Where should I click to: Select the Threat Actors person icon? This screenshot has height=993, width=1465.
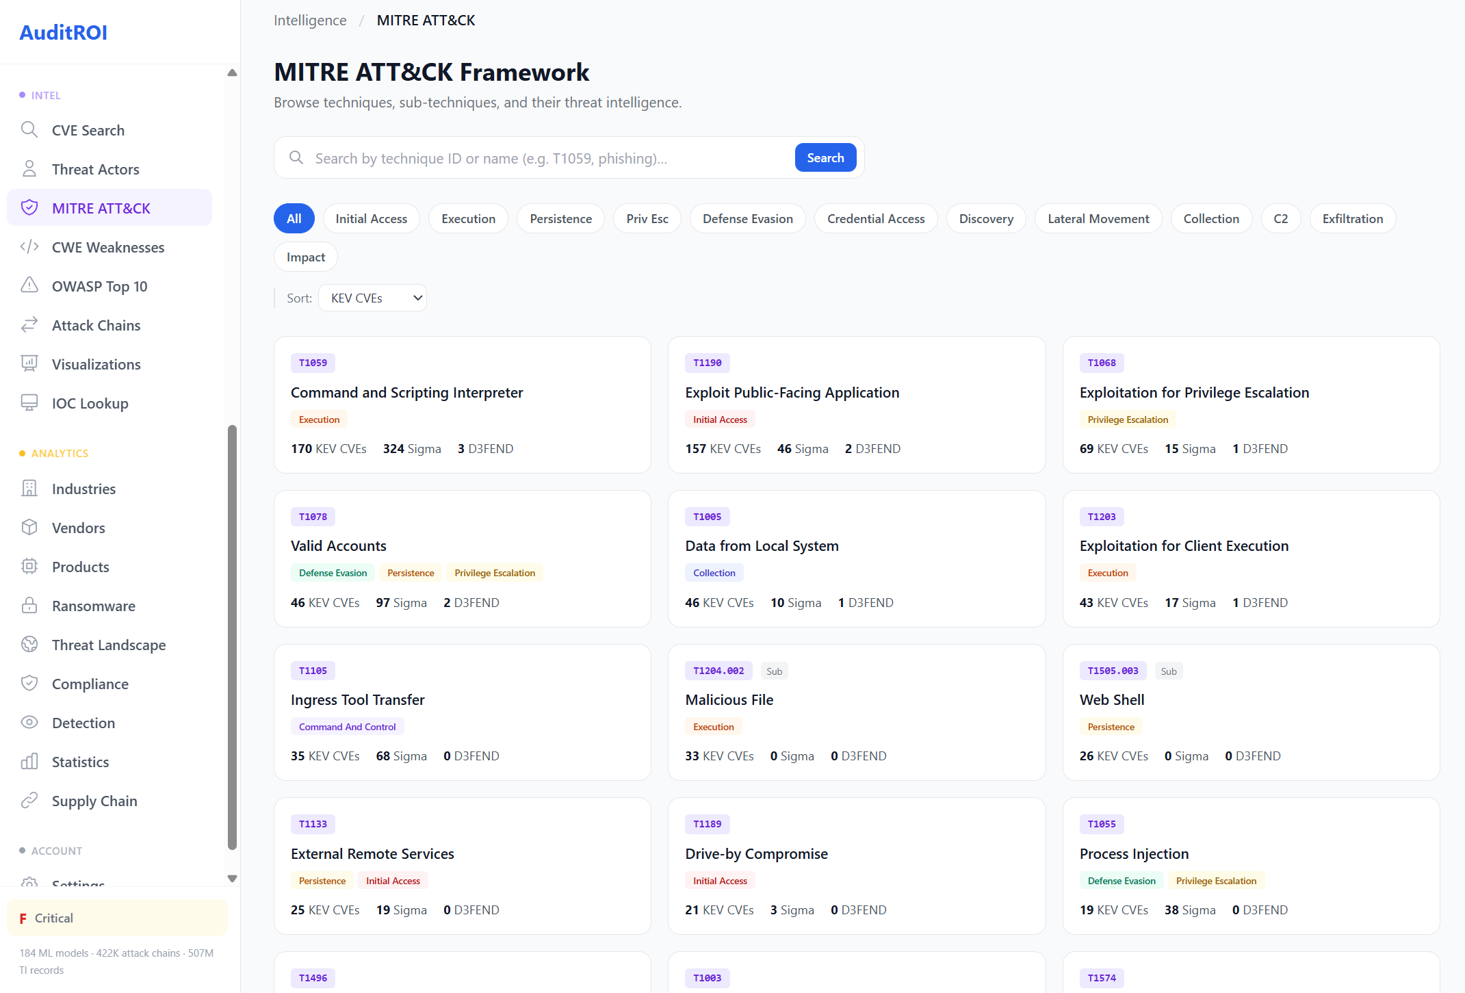(29, 168)
